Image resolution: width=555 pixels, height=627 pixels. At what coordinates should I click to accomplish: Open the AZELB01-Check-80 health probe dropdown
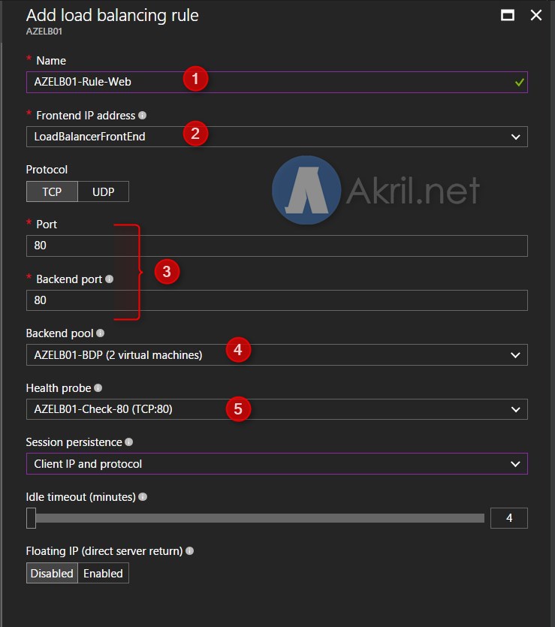[276, 409]
